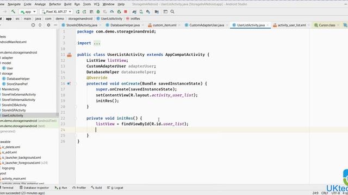Open the Help menu

[121, 4]
